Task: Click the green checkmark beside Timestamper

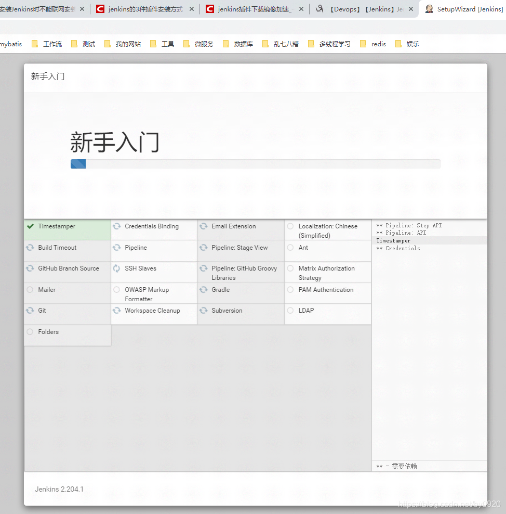Action: tap(31, 226)
